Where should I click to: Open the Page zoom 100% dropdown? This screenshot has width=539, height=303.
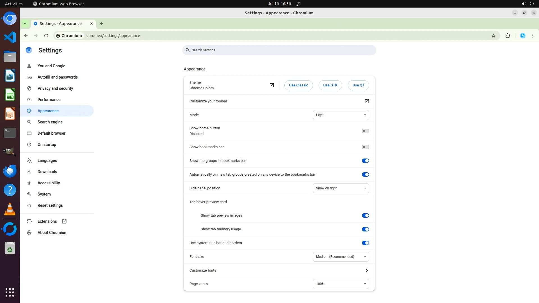click(x=341, y=284)
